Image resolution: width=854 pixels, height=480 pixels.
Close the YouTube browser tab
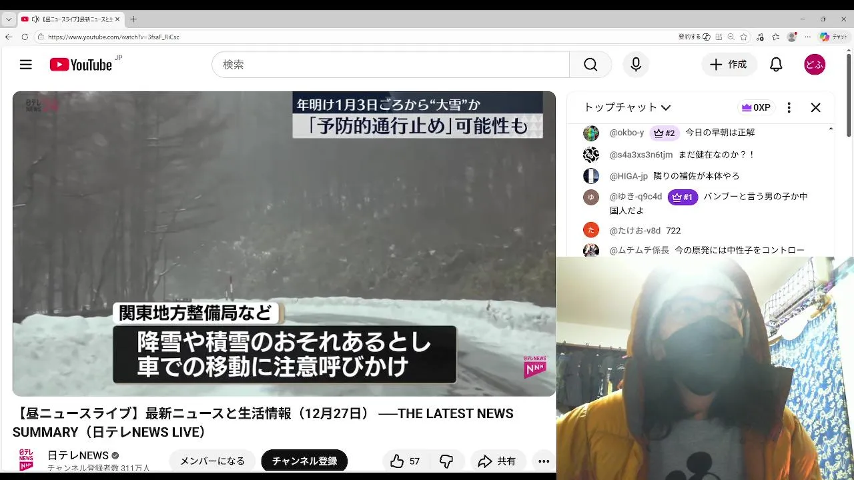pos(117,19)
